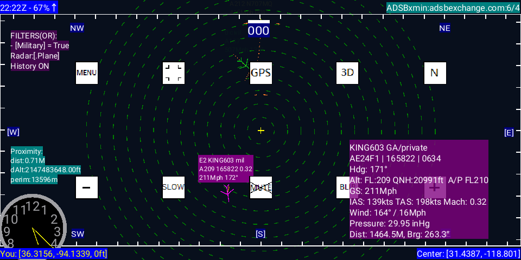The image size is (521, 260).
Task: Click the yellow center crosshair marker
Action: tap(261, 131)
